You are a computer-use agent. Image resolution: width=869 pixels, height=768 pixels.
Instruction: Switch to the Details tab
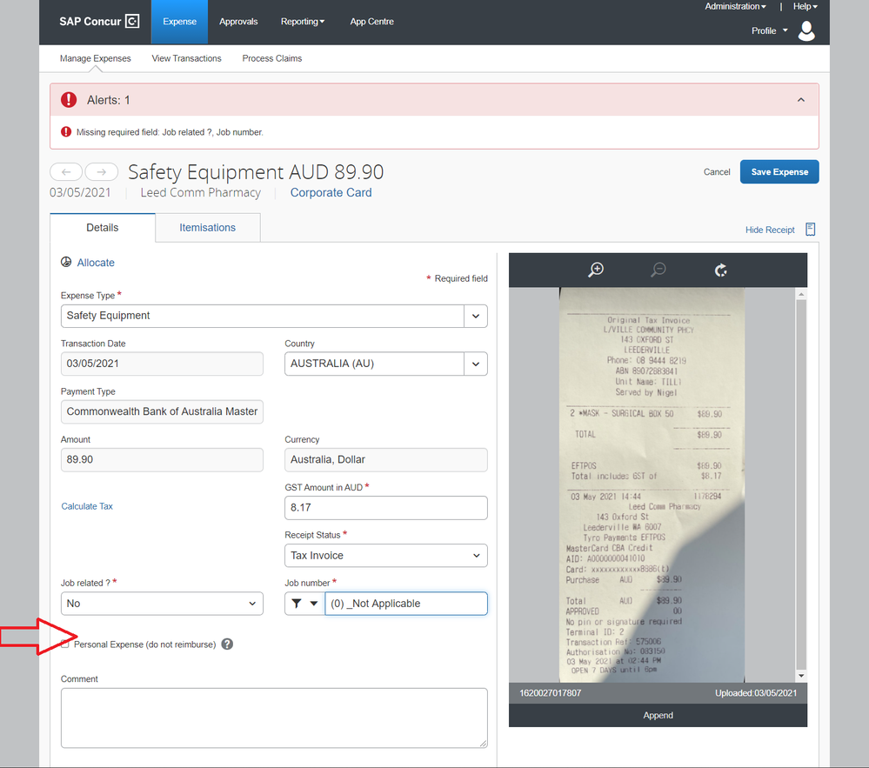[103, 228]
